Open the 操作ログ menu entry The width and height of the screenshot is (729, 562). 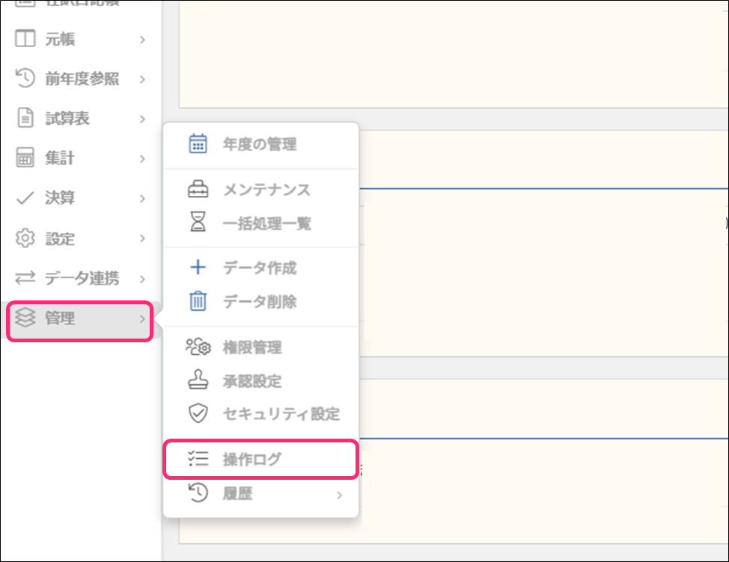coord(251,460)
